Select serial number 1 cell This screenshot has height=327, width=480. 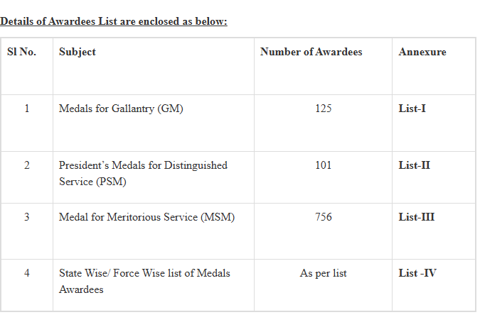coord(27,109)
